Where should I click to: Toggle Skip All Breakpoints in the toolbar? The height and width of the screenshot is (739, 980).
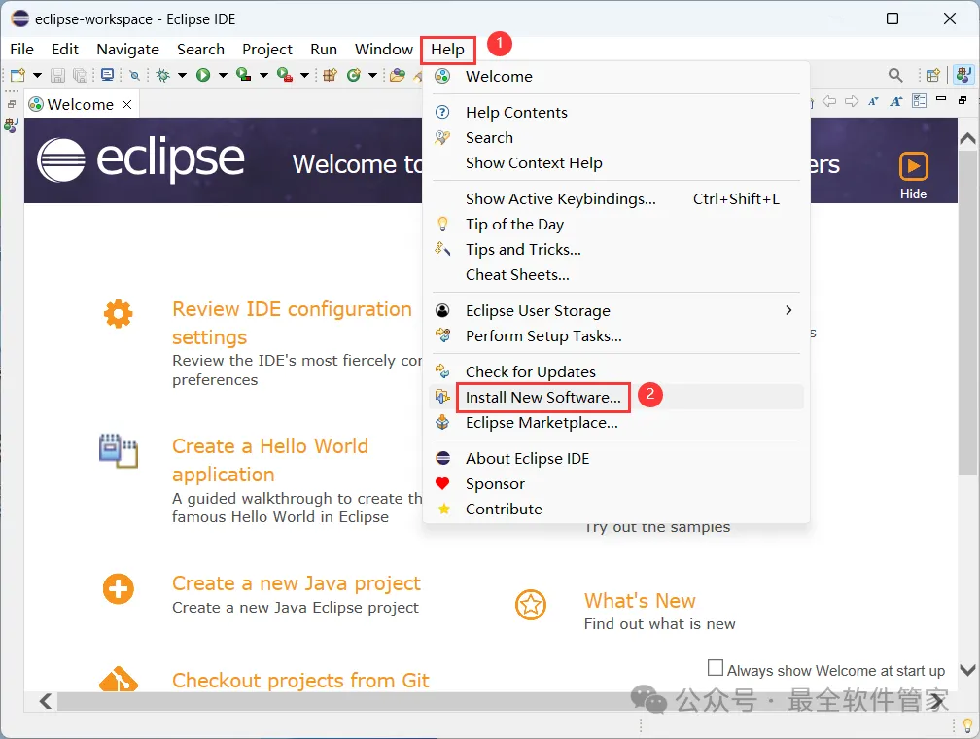pyautogui.click(x=134, y=76)
